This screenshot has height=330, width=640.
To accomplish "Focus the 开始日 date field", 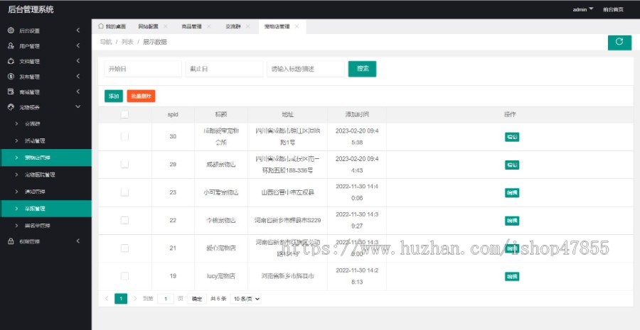I will click(x=143, y=69).
